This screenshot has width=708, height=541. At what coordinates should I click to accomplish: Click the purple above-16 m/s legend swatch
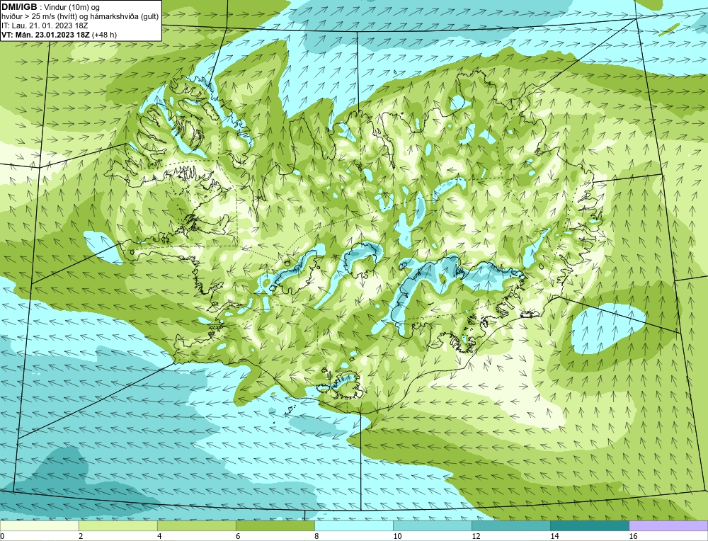coord(668,525)
